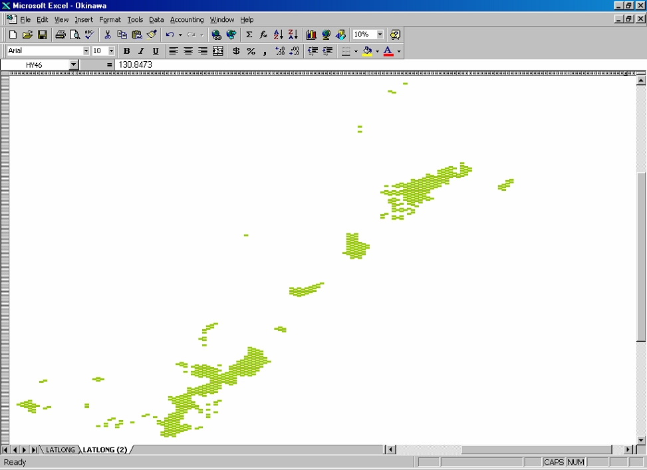
Task: Open the Accounting menu
Action: pyautogui.click(x=187, y=20)
